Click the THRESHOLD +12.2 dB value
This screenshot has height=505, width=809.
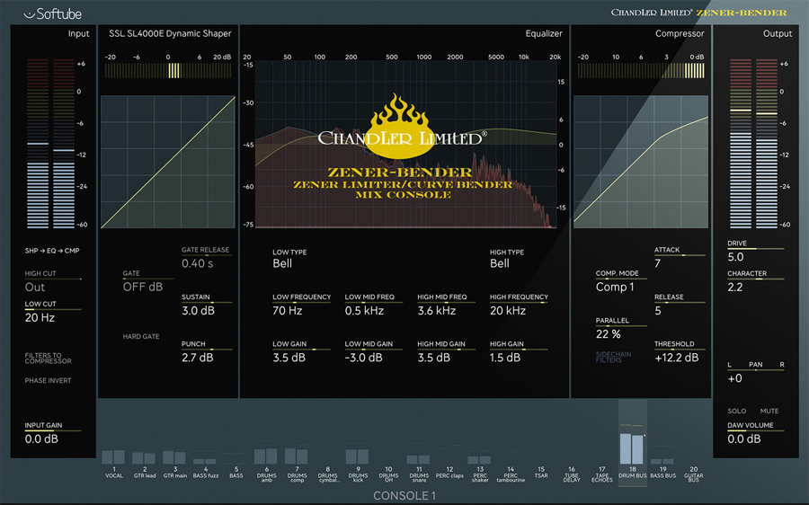[x=676, y=358]
